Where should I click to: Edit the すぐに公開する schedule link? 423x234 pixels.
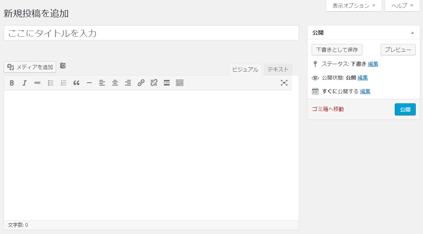point(365,92)
